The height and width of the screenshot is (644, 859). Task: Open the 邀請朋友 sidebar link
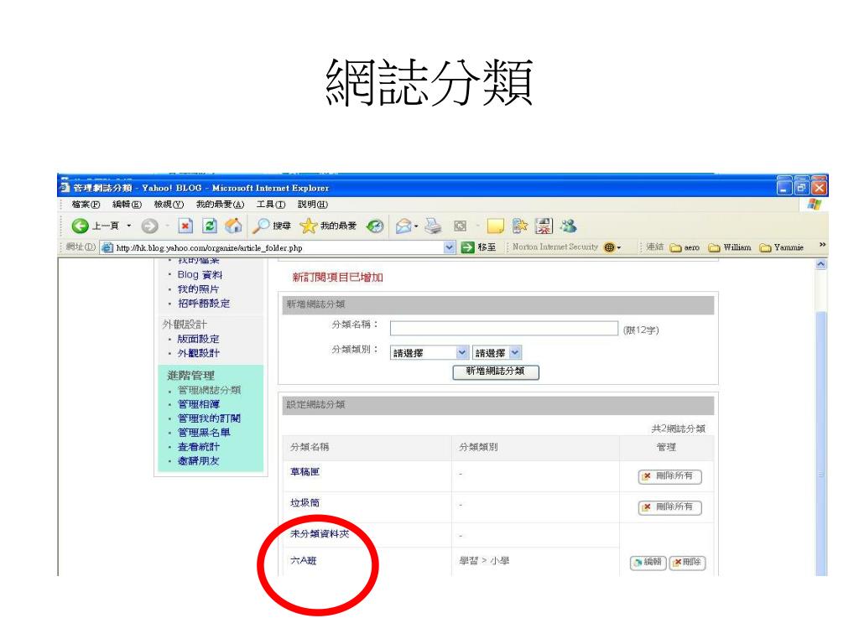pos(198,461)
